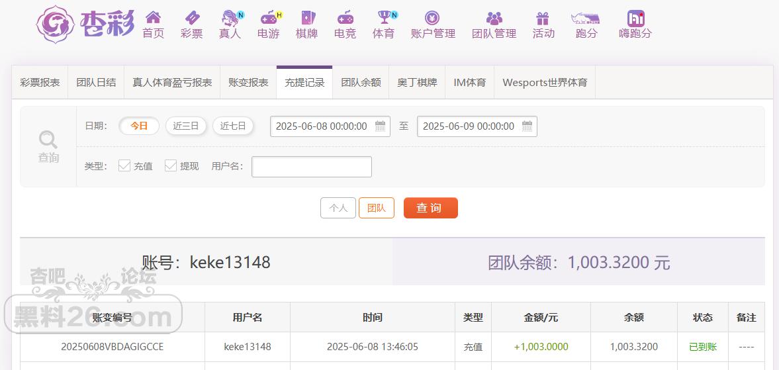The height and width of the screenshot is (370, 779).
Task: Click timestamp 2025-06-08 13:46:05
Action: point(373,347)
